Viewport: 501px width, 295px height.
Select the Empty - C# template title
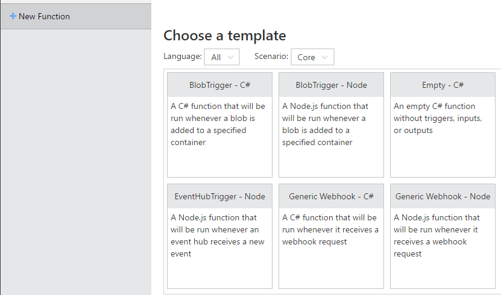click(x=443, y=85)
